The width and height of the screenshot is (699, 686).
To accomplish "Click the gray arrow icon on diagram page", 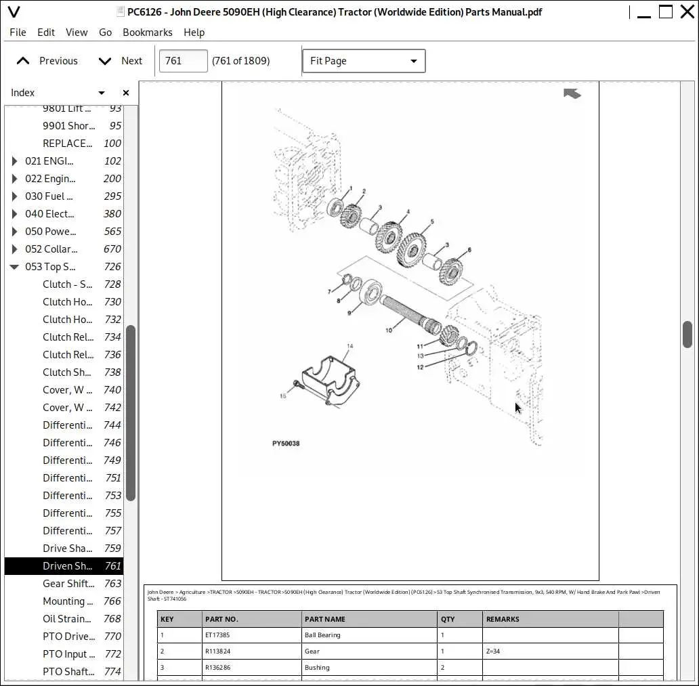I will pos(572,93).
